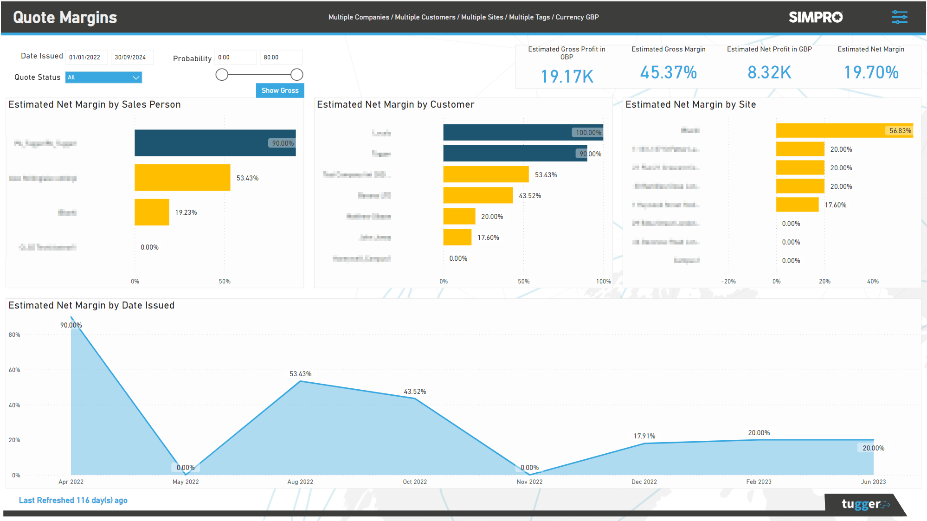927x521 pixels.
Task: Open the filter sliders icon top right
Action: [x=899, y=17]
